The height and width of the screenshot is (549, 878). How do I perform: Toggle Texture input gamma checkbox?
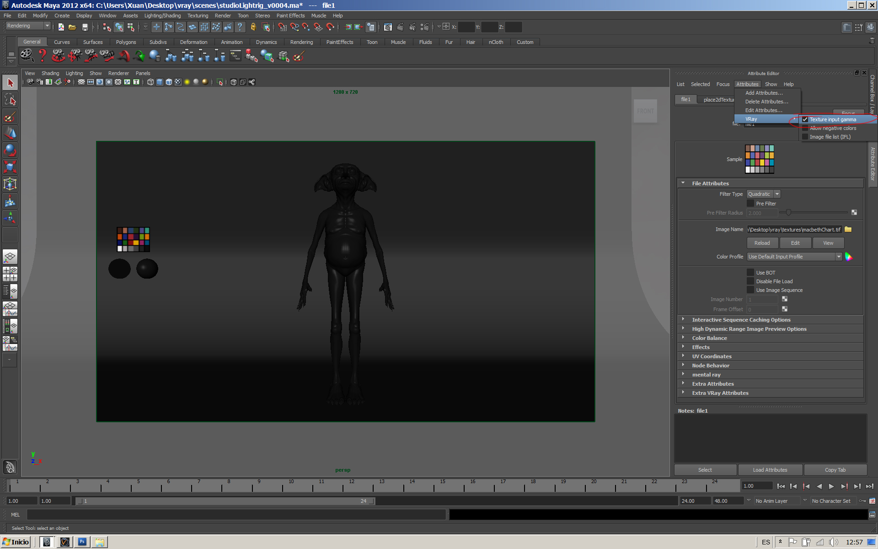(805, 119)
